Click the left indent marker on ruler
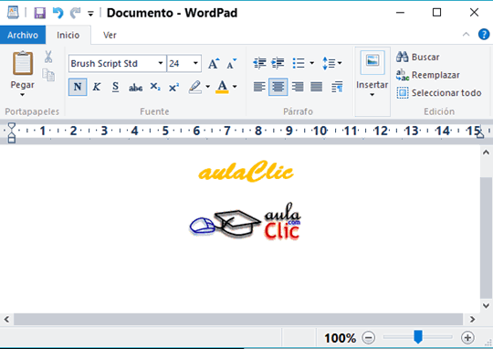 click(x=12, y=132)
